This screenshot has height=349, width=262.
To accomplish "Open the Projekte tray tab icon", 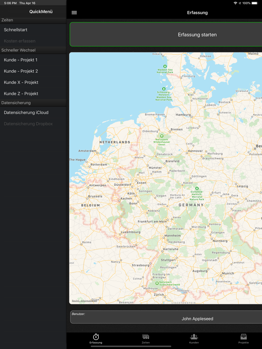I will tap(243, 337).
